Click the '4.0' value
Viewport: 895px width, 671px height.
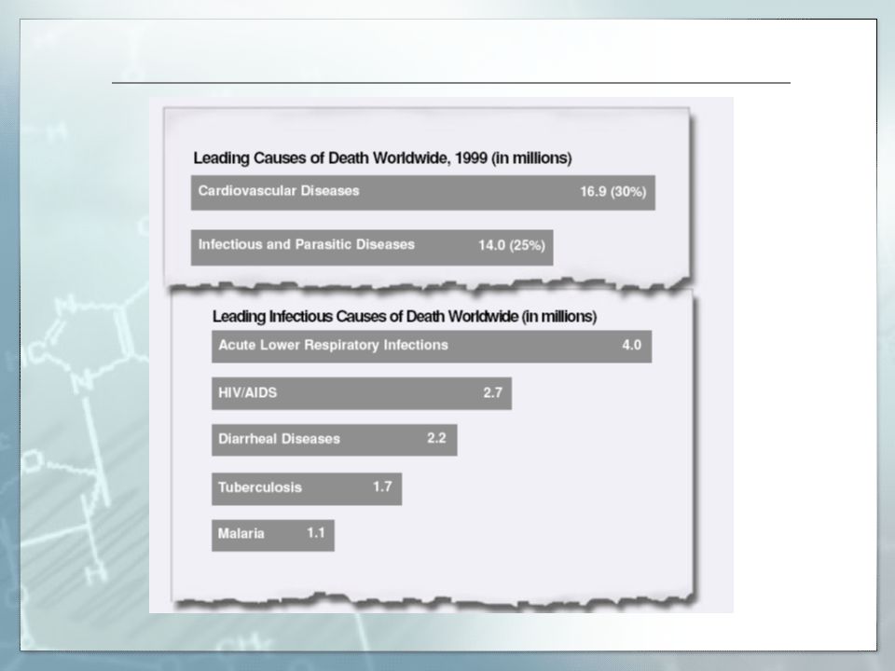coord(631,345)
